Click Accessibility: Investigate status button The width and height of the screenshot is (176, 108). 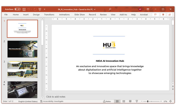click(52, 101)
